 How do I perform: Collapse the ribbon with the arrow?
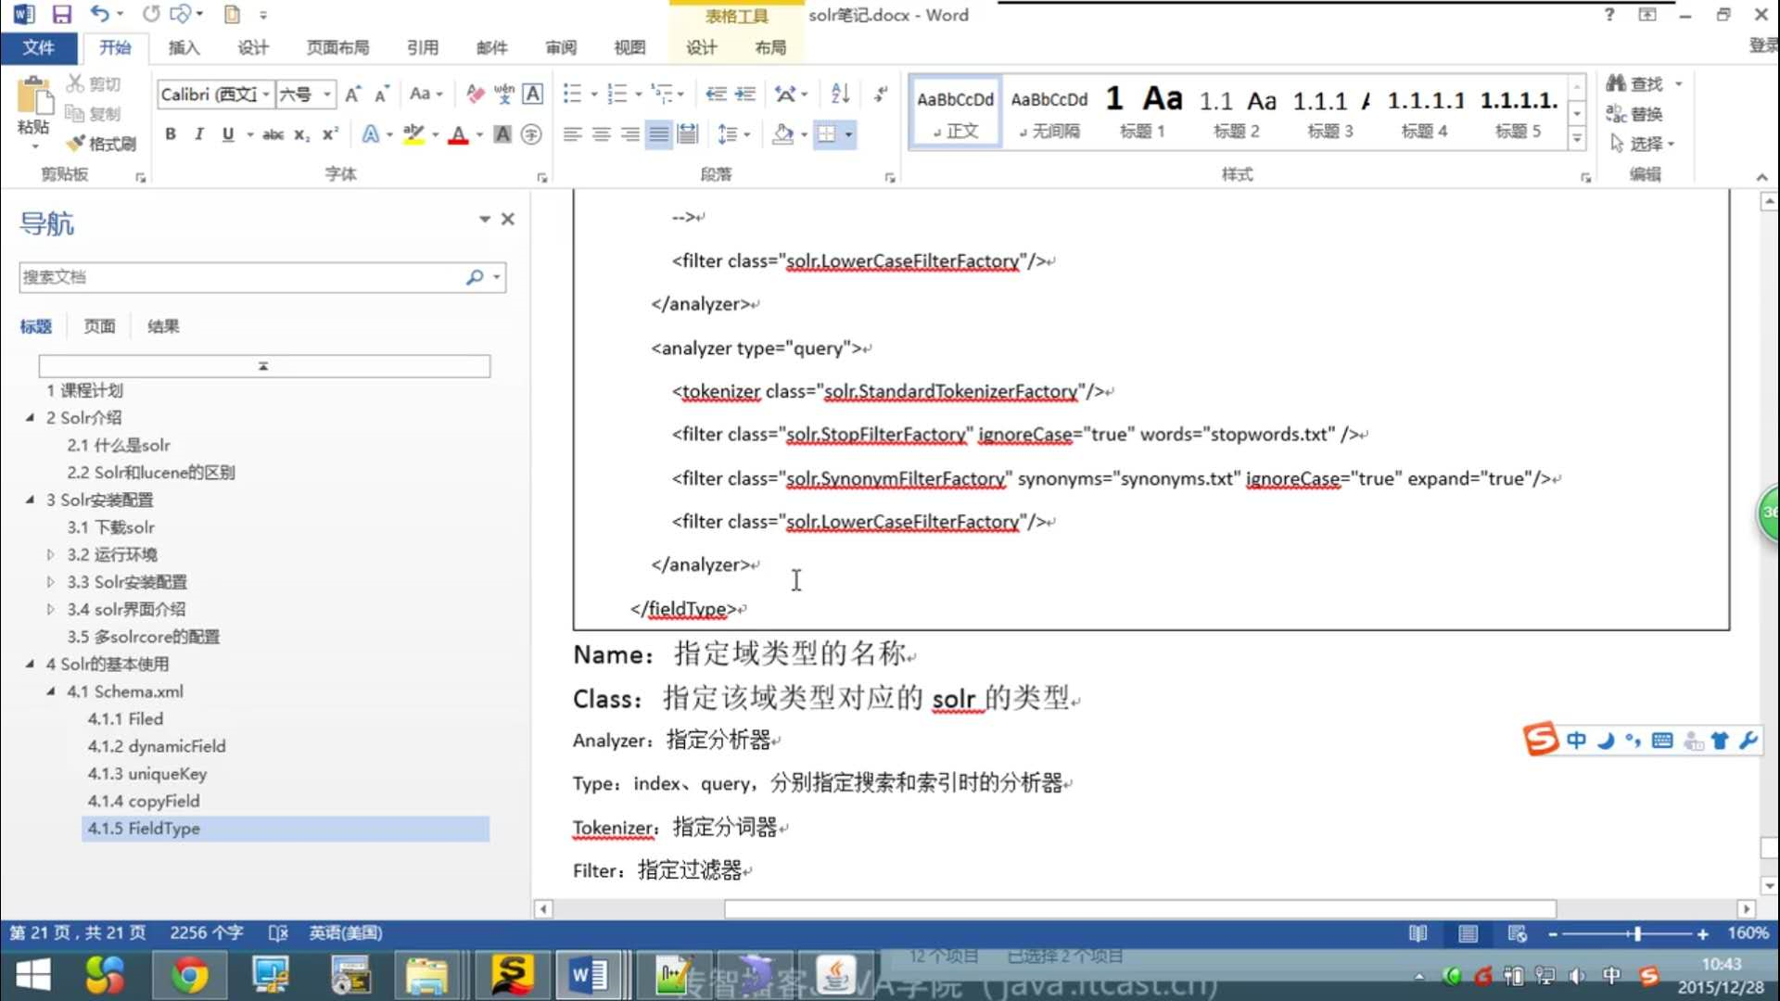1761,176
